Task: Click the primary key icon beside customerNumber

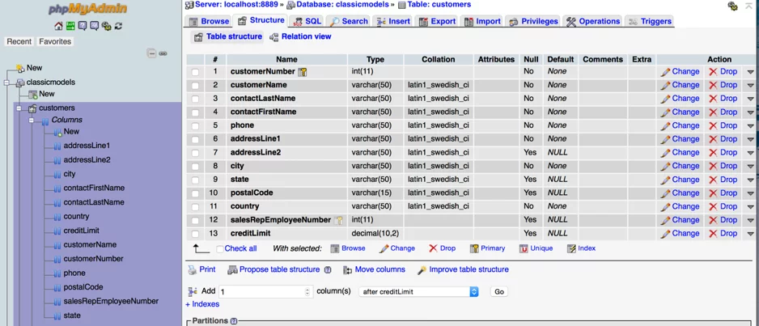Action: 303,72
